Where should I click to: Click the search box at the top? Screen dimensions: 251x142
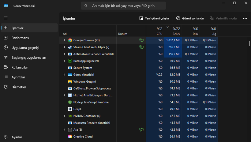pos(123,6)
